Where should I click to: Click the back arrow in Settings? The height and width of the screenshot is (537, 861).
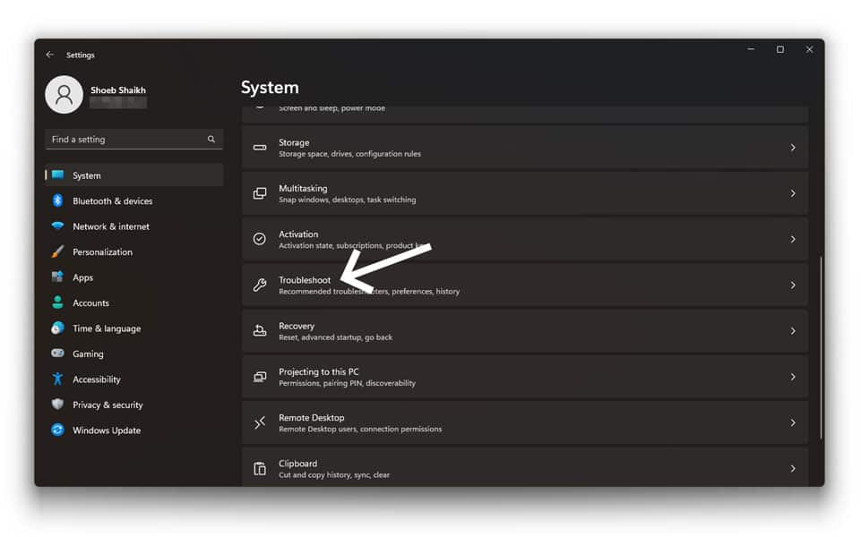pos(50,55)
